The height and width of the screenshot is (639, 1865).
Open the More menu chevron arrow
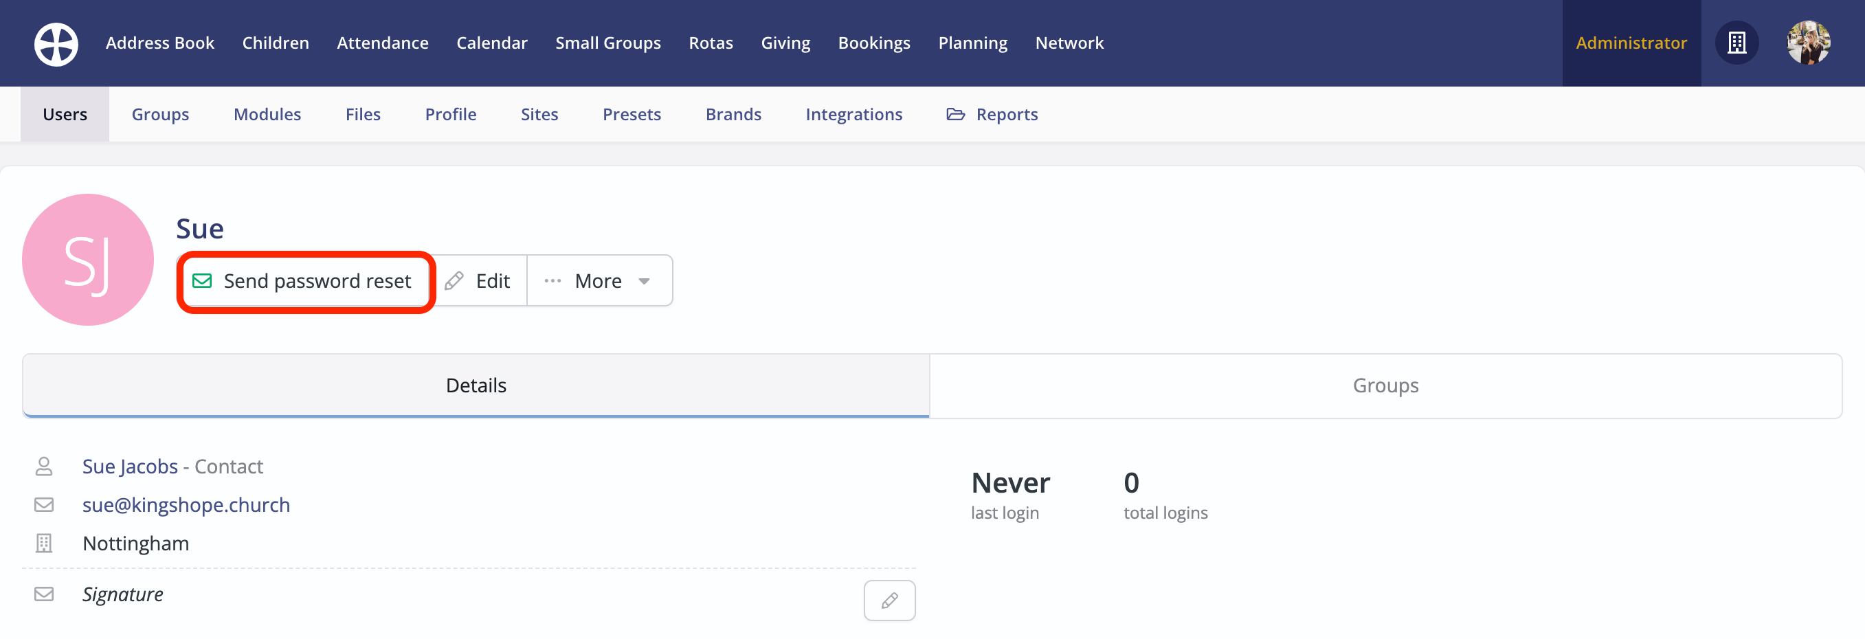click(x=645, y=281)
